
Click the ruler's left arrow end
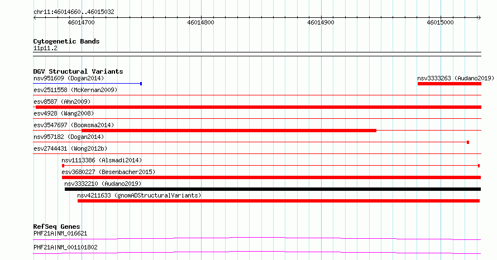[35, 18]
